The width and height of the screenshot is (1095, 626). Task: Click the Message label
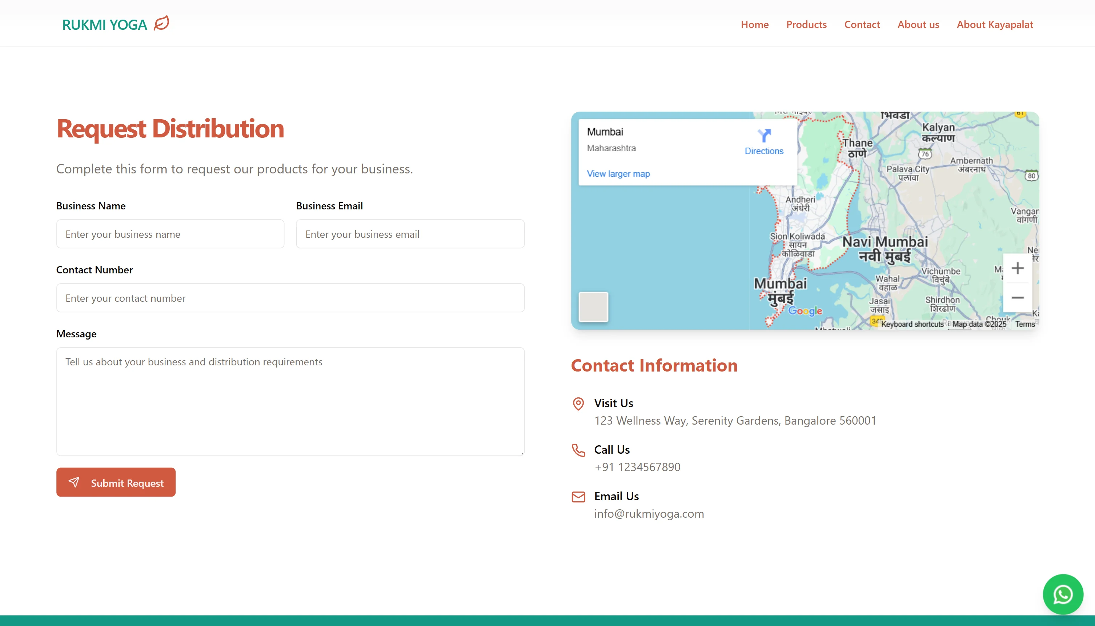pyautogui.click(x=76, y=334)
